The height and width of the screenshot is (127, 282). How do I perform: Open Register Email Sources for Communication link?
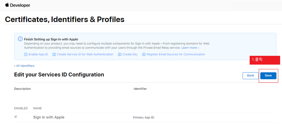[176, 54]
